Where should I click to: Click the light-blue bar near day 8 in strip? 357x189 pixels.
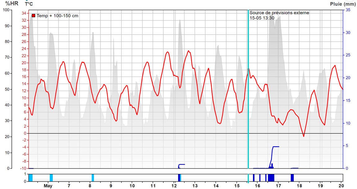(x=93, y=178)
